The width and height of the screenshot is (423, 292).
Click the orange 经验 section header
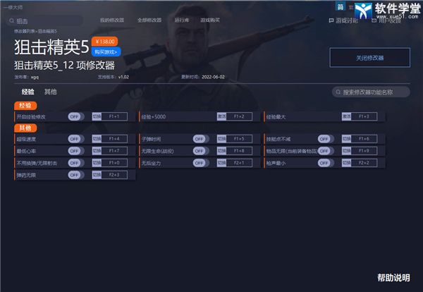[25, 106]
